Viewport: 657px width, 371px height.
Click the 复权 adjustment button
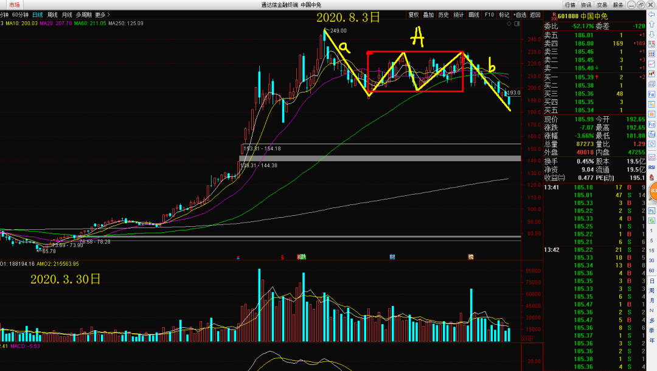[414, 15]
